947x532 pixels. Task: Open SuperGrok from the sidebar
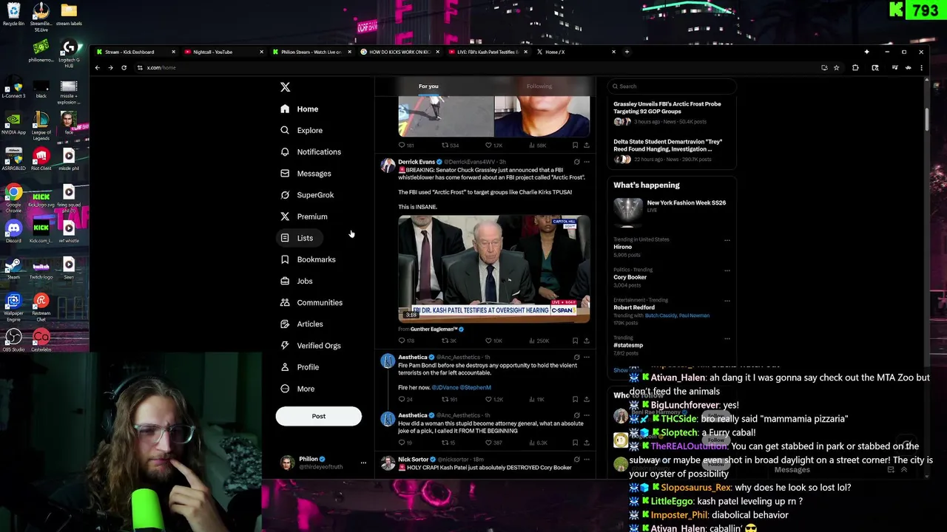[x=307, y=195]
